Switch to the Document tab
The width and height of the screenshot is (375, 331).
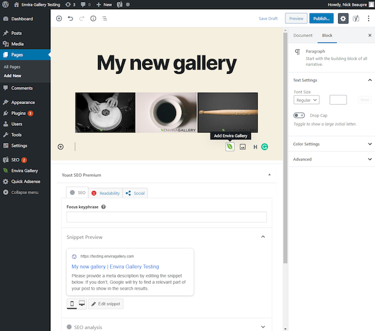pyautogui.click(x=303, y=36)
